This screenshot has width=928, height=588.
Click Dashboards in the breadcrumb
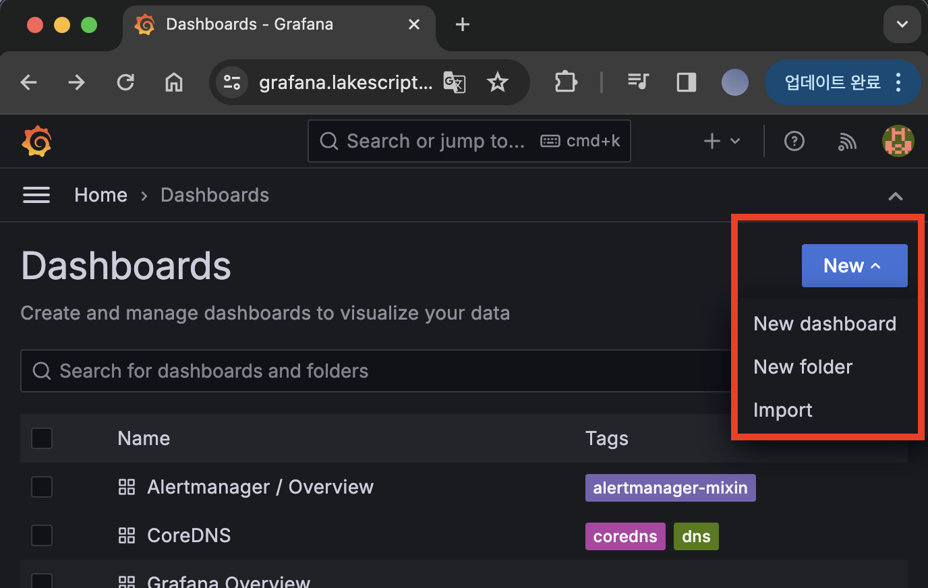click(x=214, y=195)
